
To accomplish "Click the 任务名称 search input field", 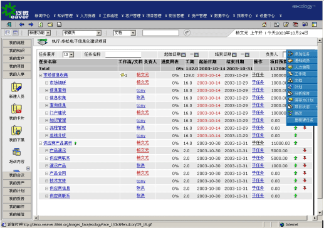I will [x=123, y=54].
